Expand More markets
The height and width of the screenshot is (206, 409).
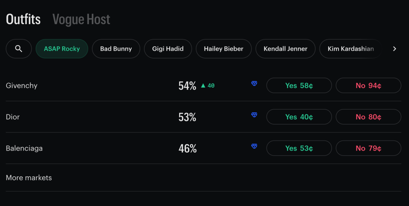click(29, 178)
